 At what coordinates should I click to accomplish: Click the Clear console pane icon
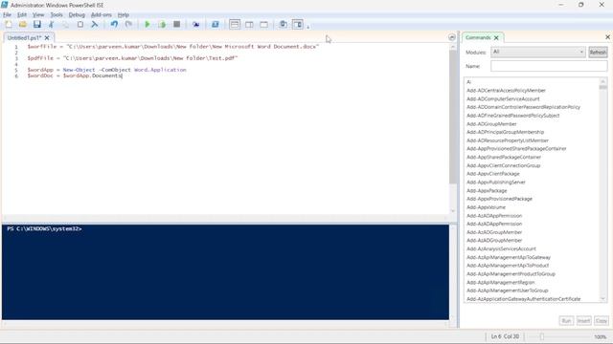point(95,24)
